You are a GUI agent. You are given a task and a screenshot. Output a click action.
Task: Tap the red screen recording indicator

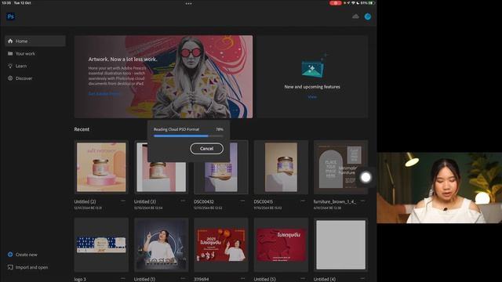335,3
